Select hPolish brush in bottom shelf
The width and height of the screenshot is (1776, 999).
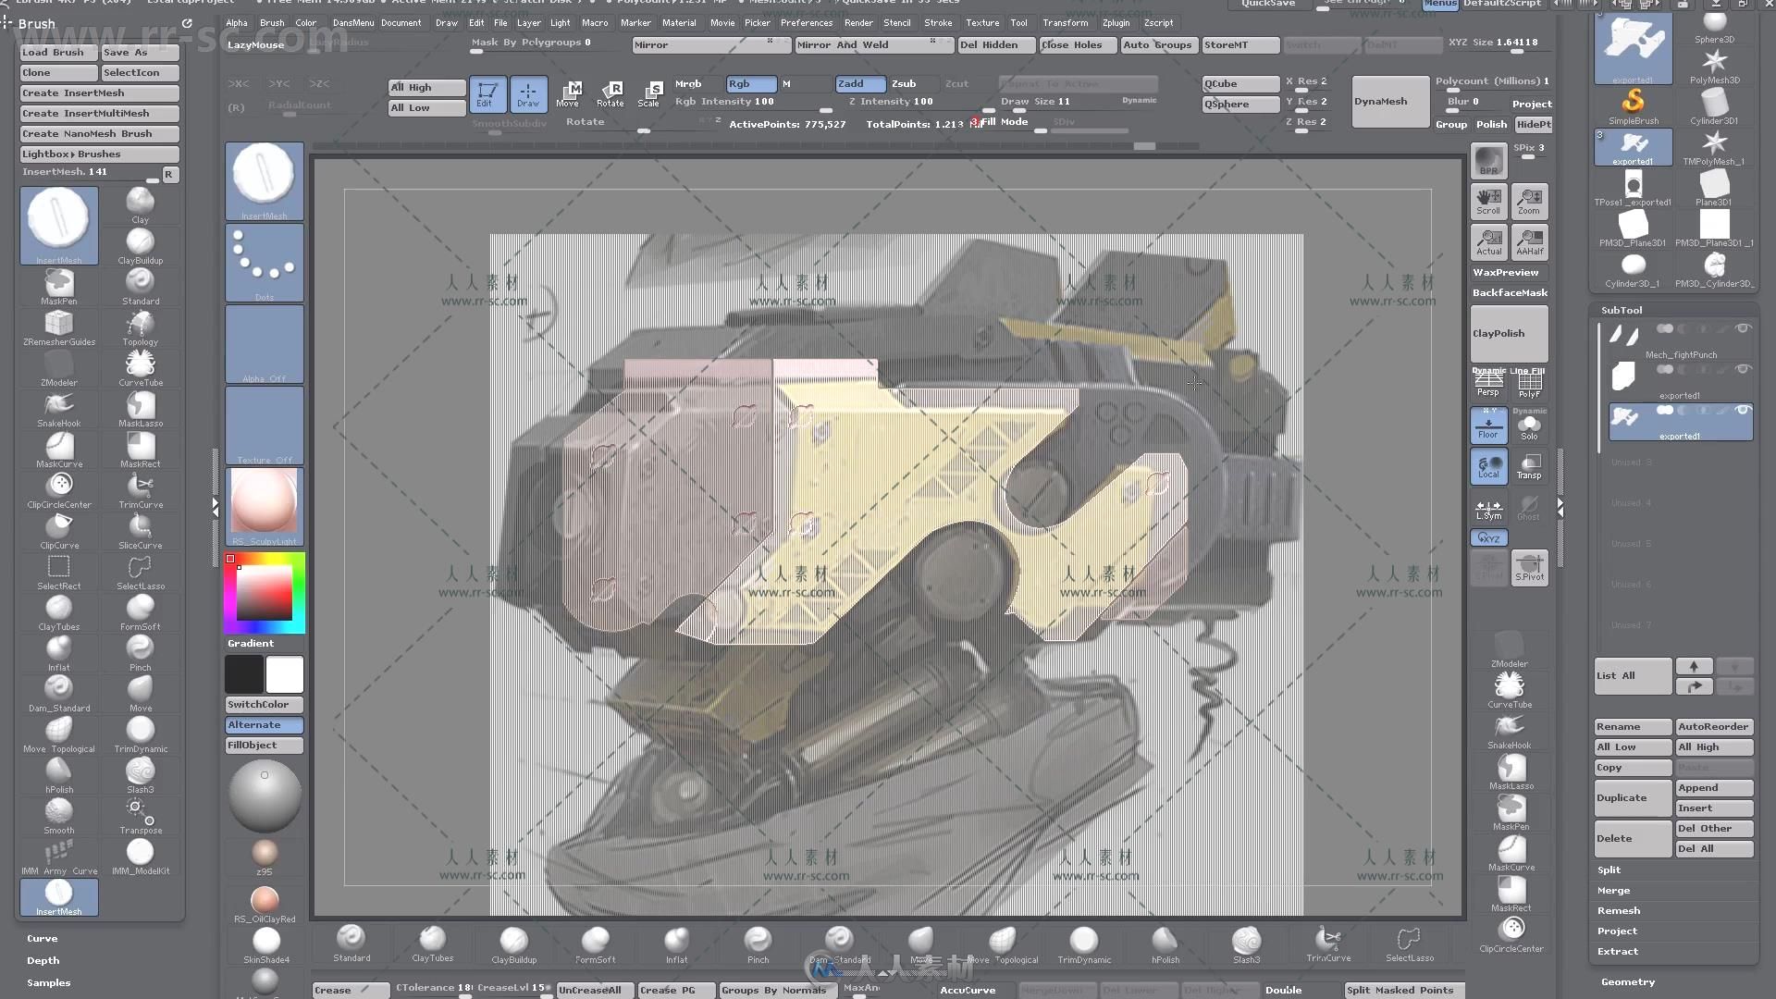pyautogui.click(x=1165, y=944)
